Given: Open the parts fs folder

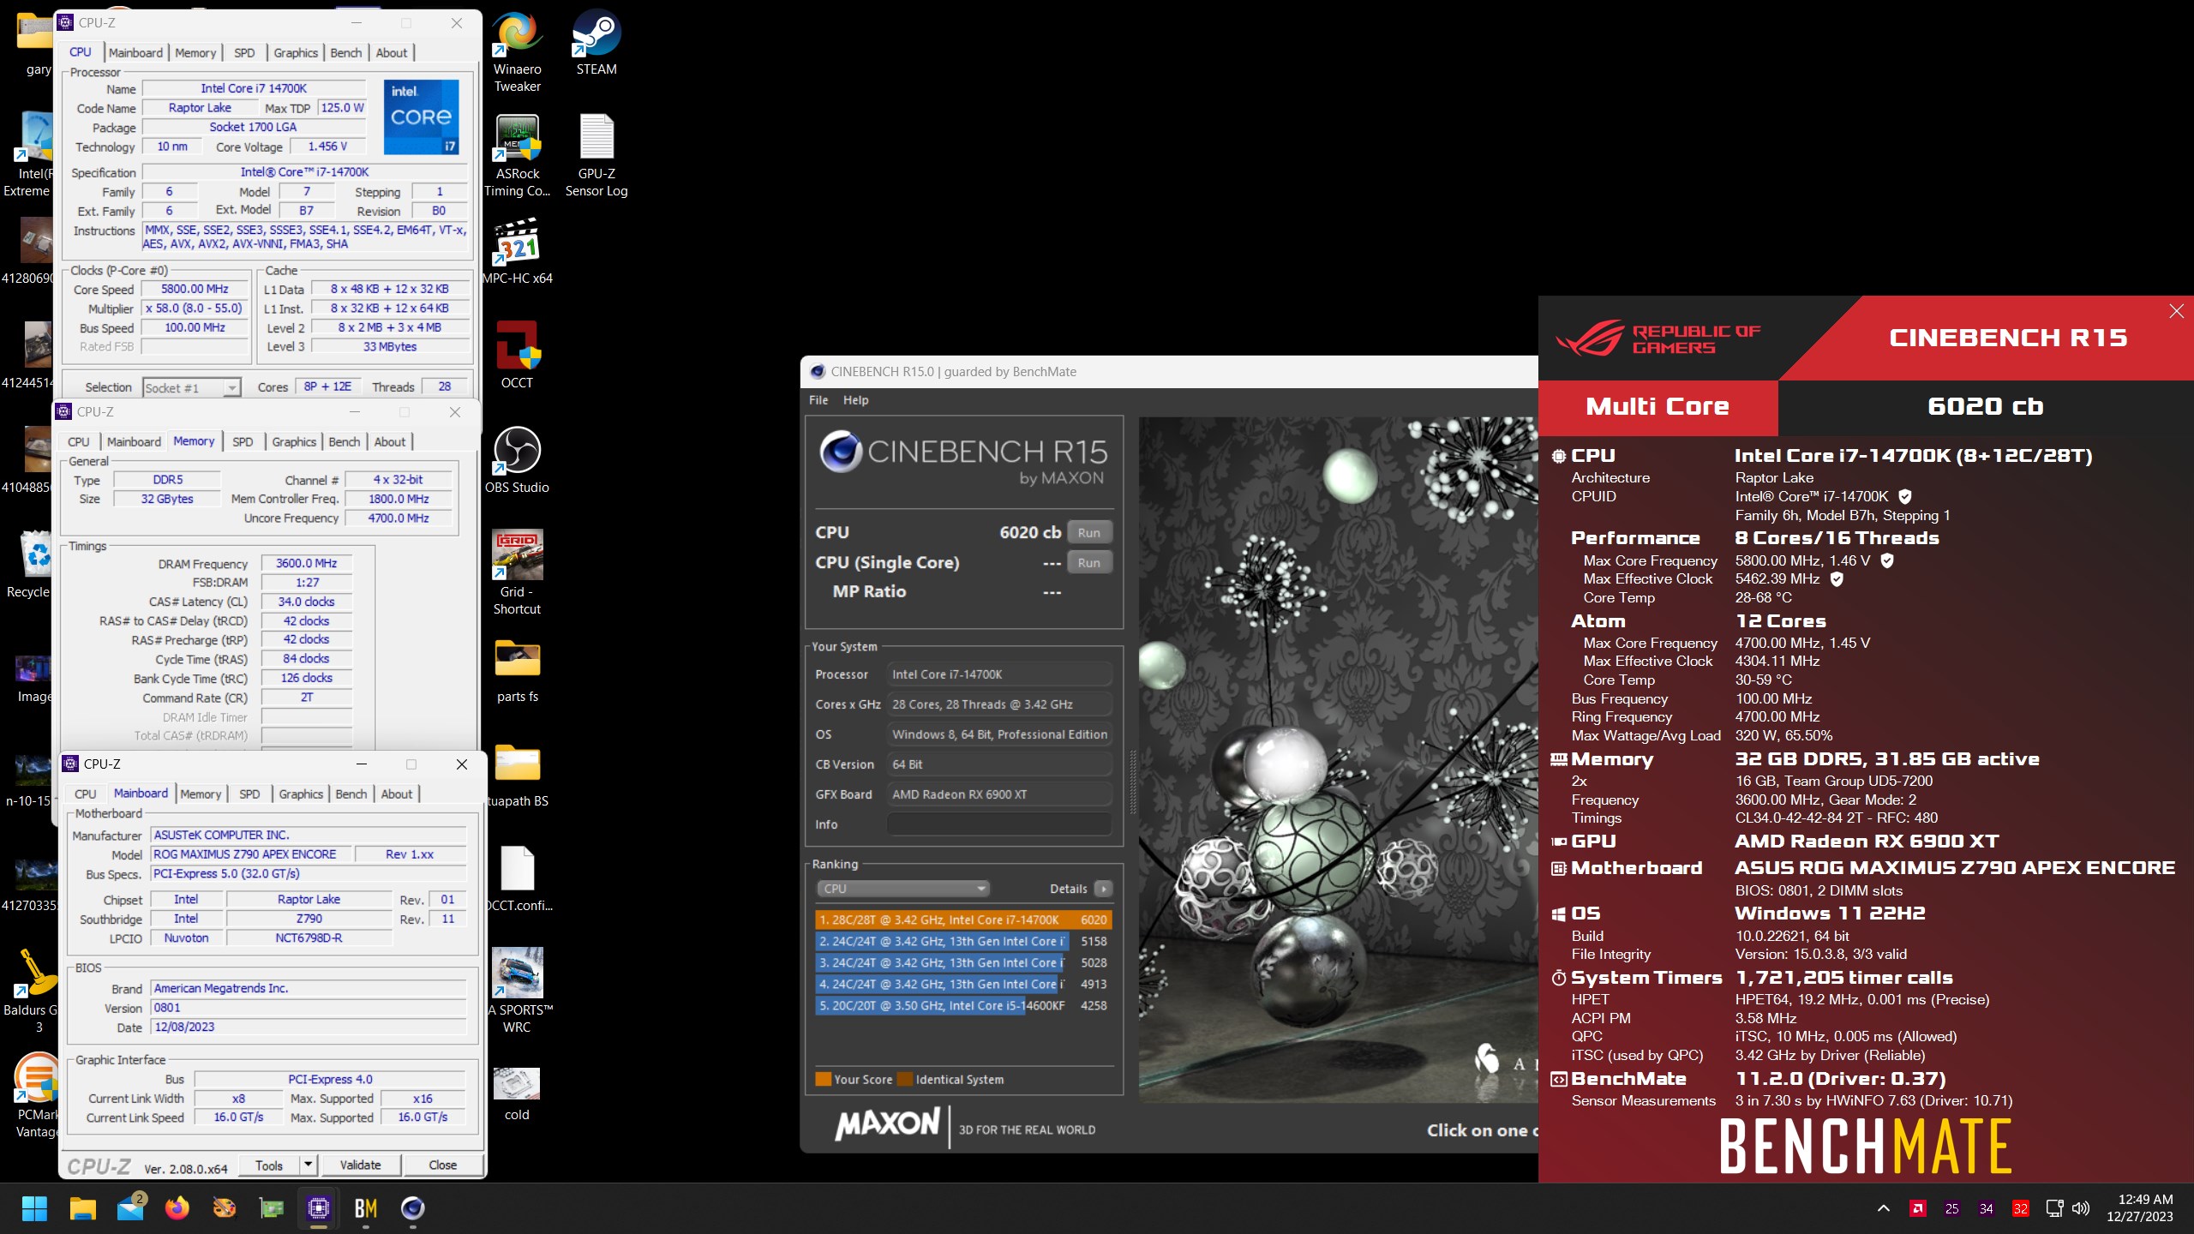Looking at the screenshot, I should (x=517, y=670).
